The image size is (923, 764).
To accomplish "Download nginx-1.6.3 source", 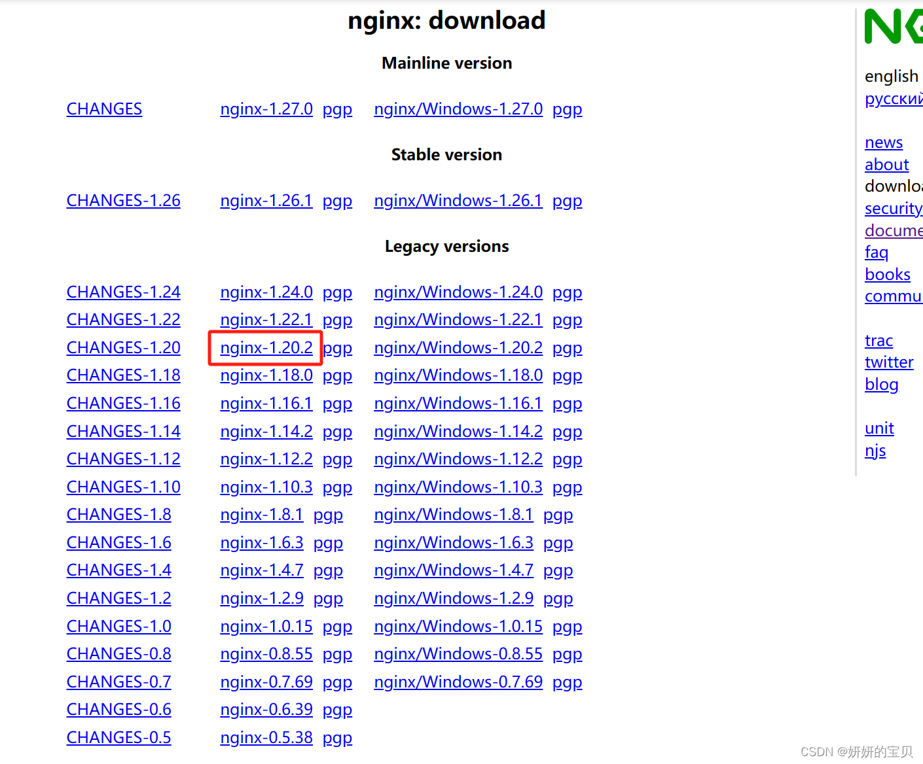I will (x=262, y=543).
